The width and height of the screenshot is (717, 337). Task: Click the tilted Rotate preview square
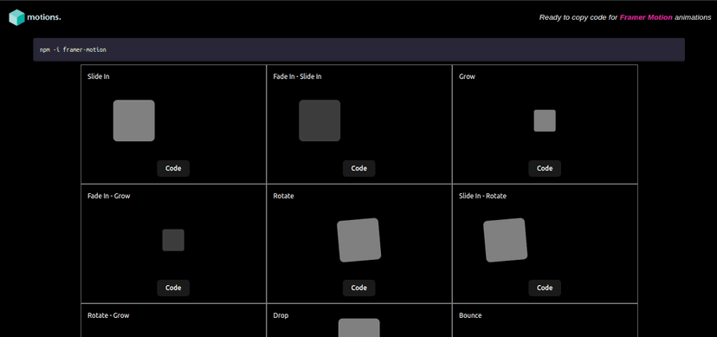point(359,240)
